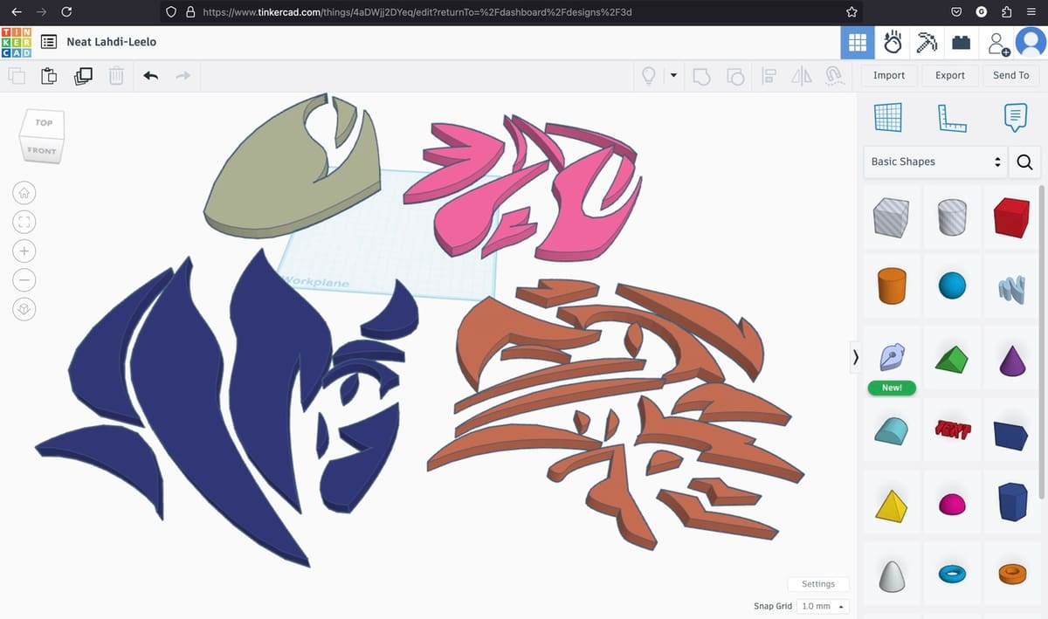The height and width of the screenshot is (619, 1048).
Task: Pick the purple Cone shape
Action: (x=1011, y=358)
